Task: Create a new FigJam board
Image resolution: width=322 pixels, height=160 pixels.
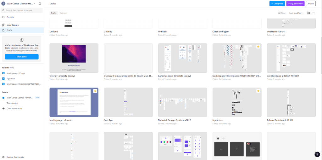Action: 295,4
